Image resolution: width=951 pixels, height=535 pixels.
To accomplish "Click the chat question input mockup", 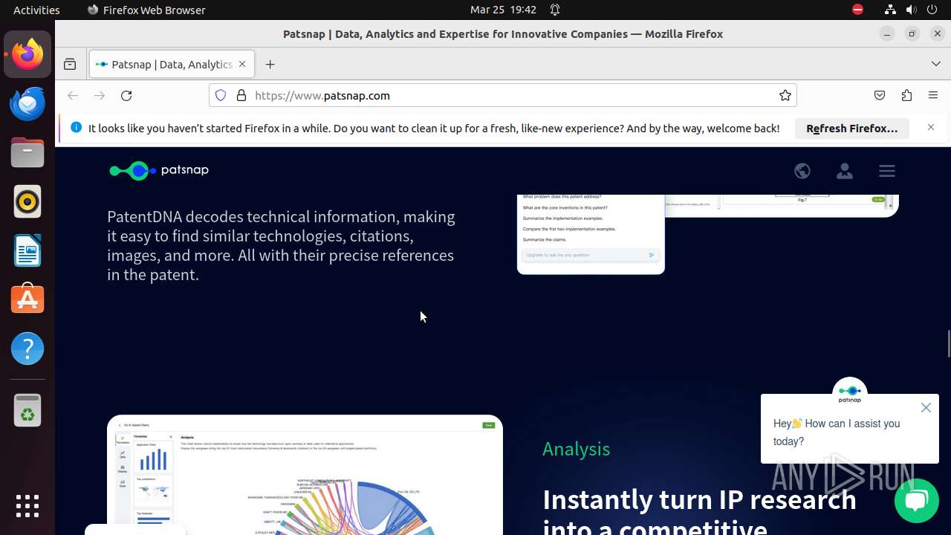I will point(591,255).
